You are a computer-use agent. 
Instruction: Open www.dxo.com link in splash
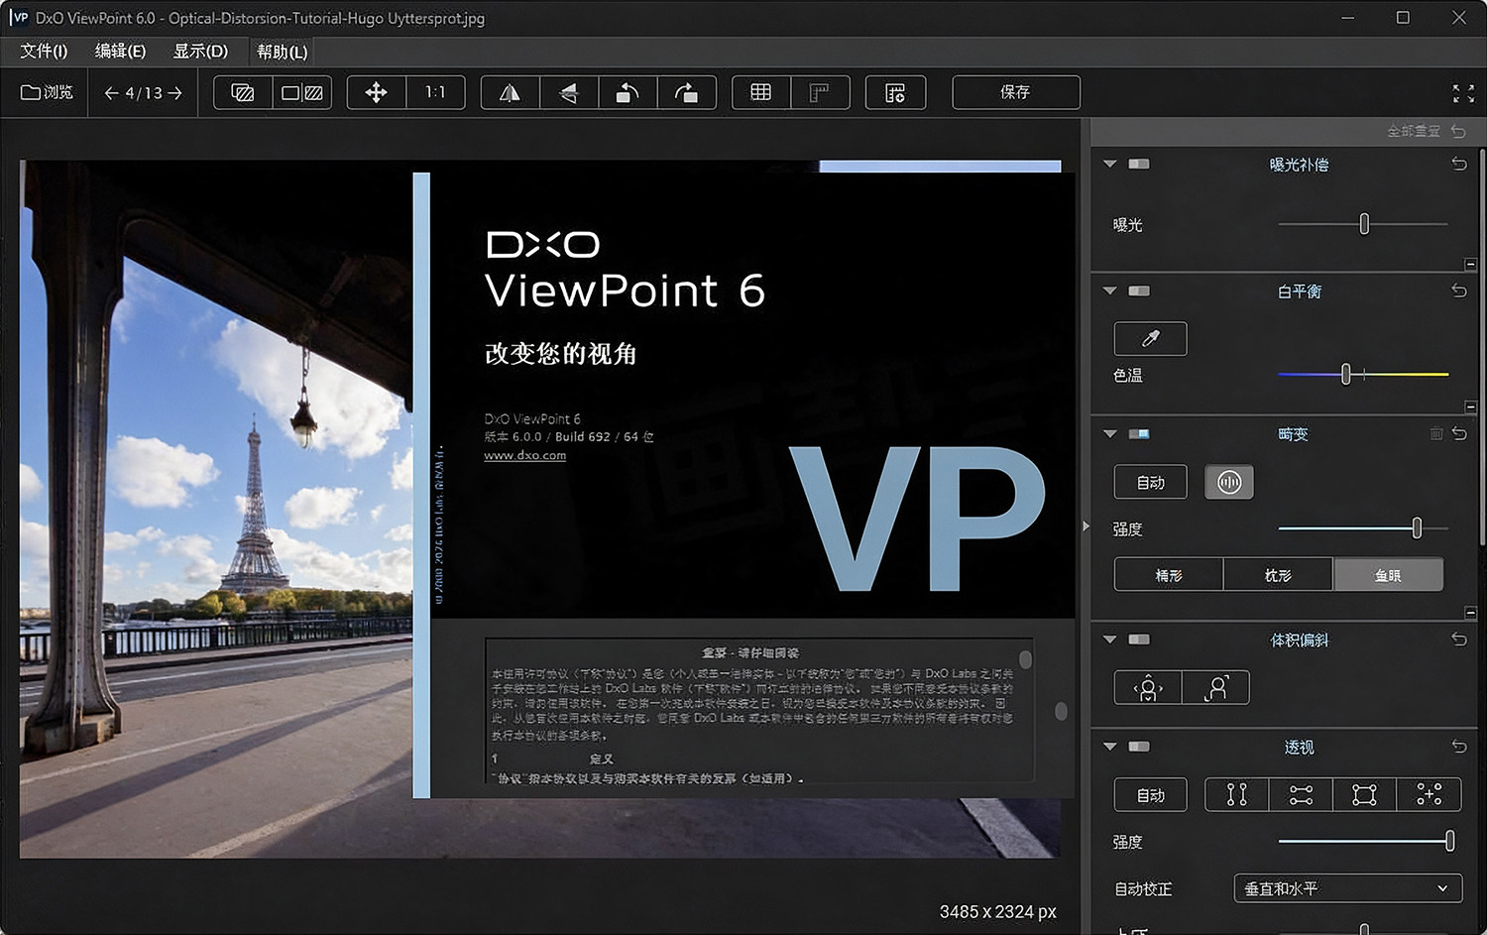click(524, 455)
